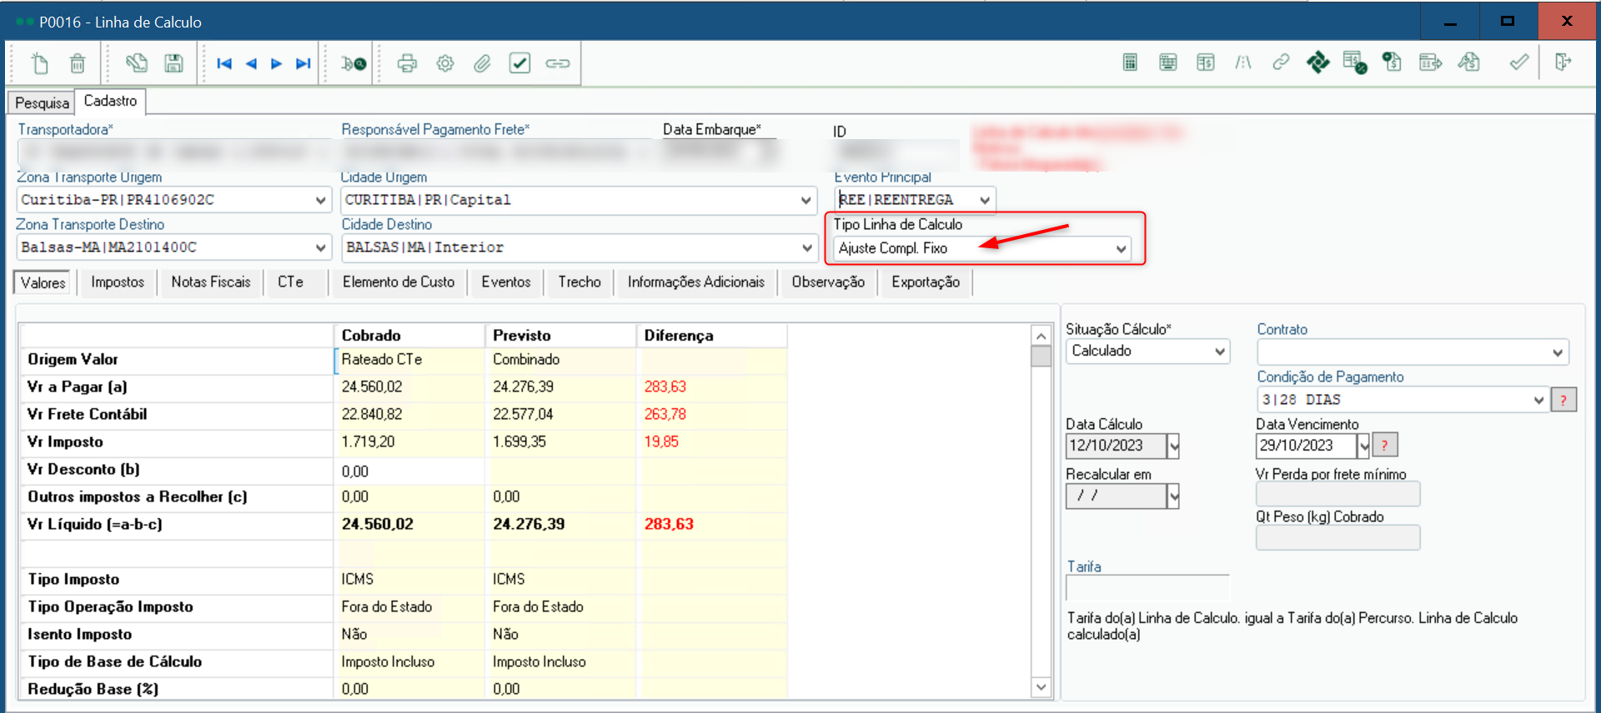Image resolution: width=1601 pixels, height=713 pixels.
Task: Click the printer icon
Action: click(x=407, y=63)
